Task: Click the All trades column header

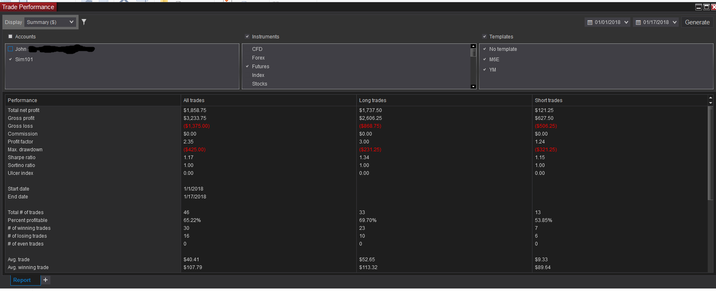Action: pos(269,100)
